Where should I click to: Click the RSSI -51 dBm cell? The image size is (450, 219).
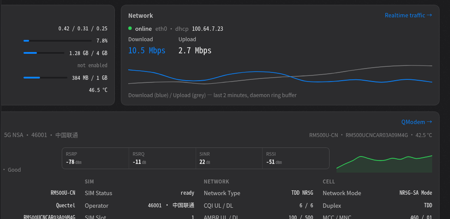click(x=296, y=158)
